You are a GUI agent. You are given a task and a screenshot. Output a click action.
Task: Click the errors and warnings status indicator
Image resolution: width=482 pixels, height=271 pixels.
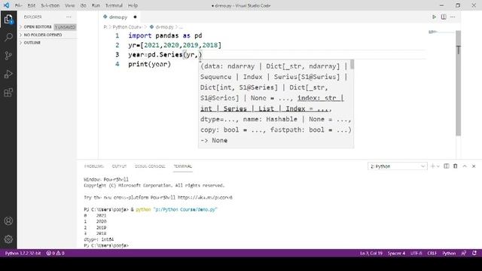(55, 253)
